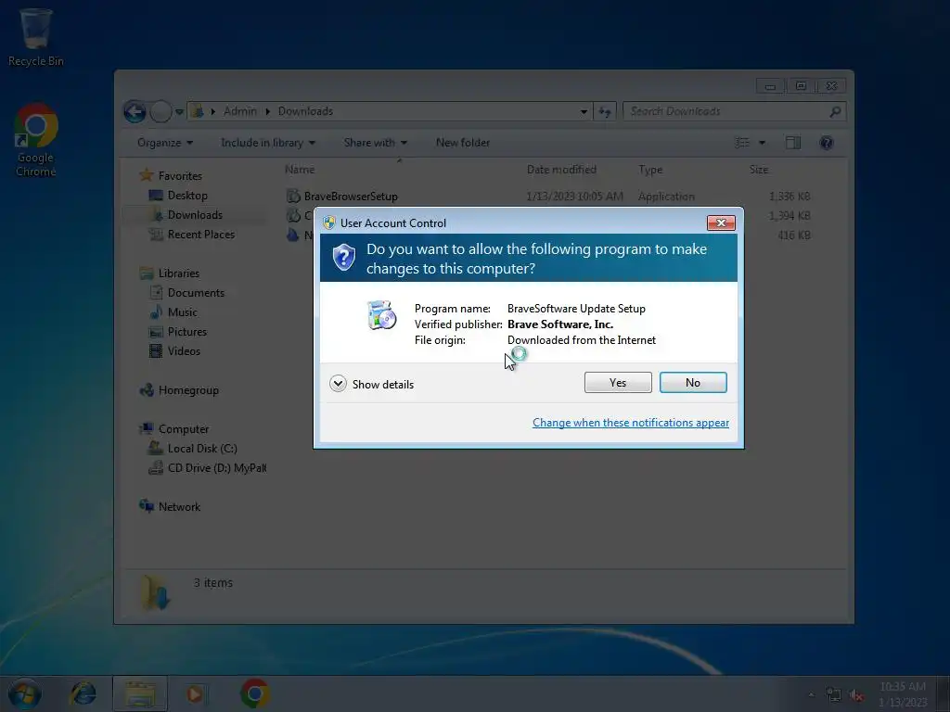Launch Internet Explorer from the taskbar
950x712 pixels.
(83, 693)
